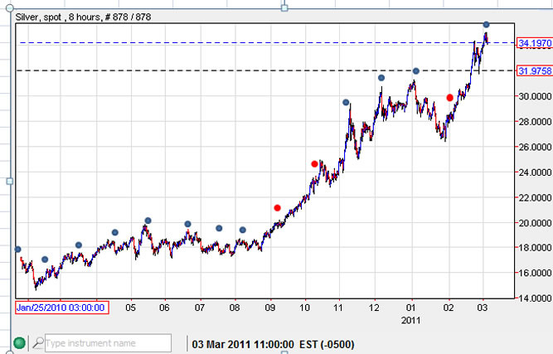
Task: Click the red marker above the 02 label
Action: pyautogui.click(x=450, y=98)
